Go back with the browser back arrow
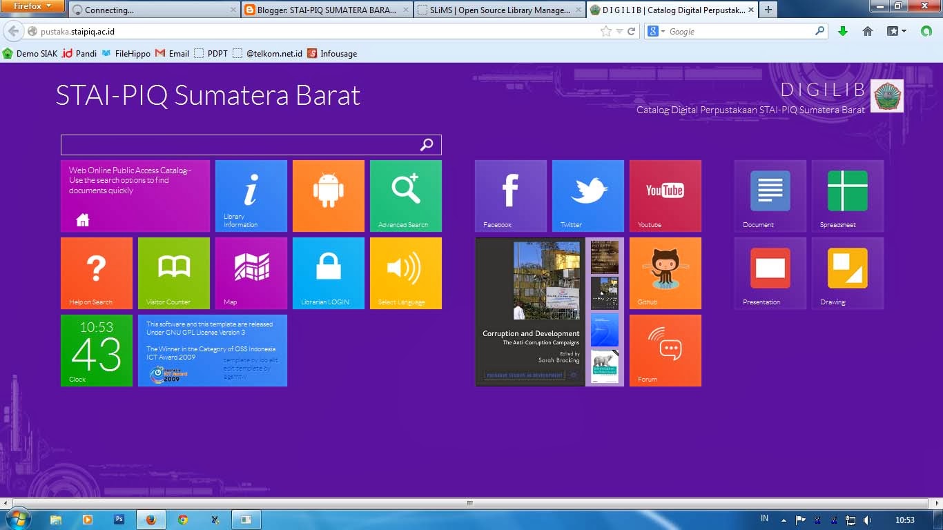 (x=13, y=31)
